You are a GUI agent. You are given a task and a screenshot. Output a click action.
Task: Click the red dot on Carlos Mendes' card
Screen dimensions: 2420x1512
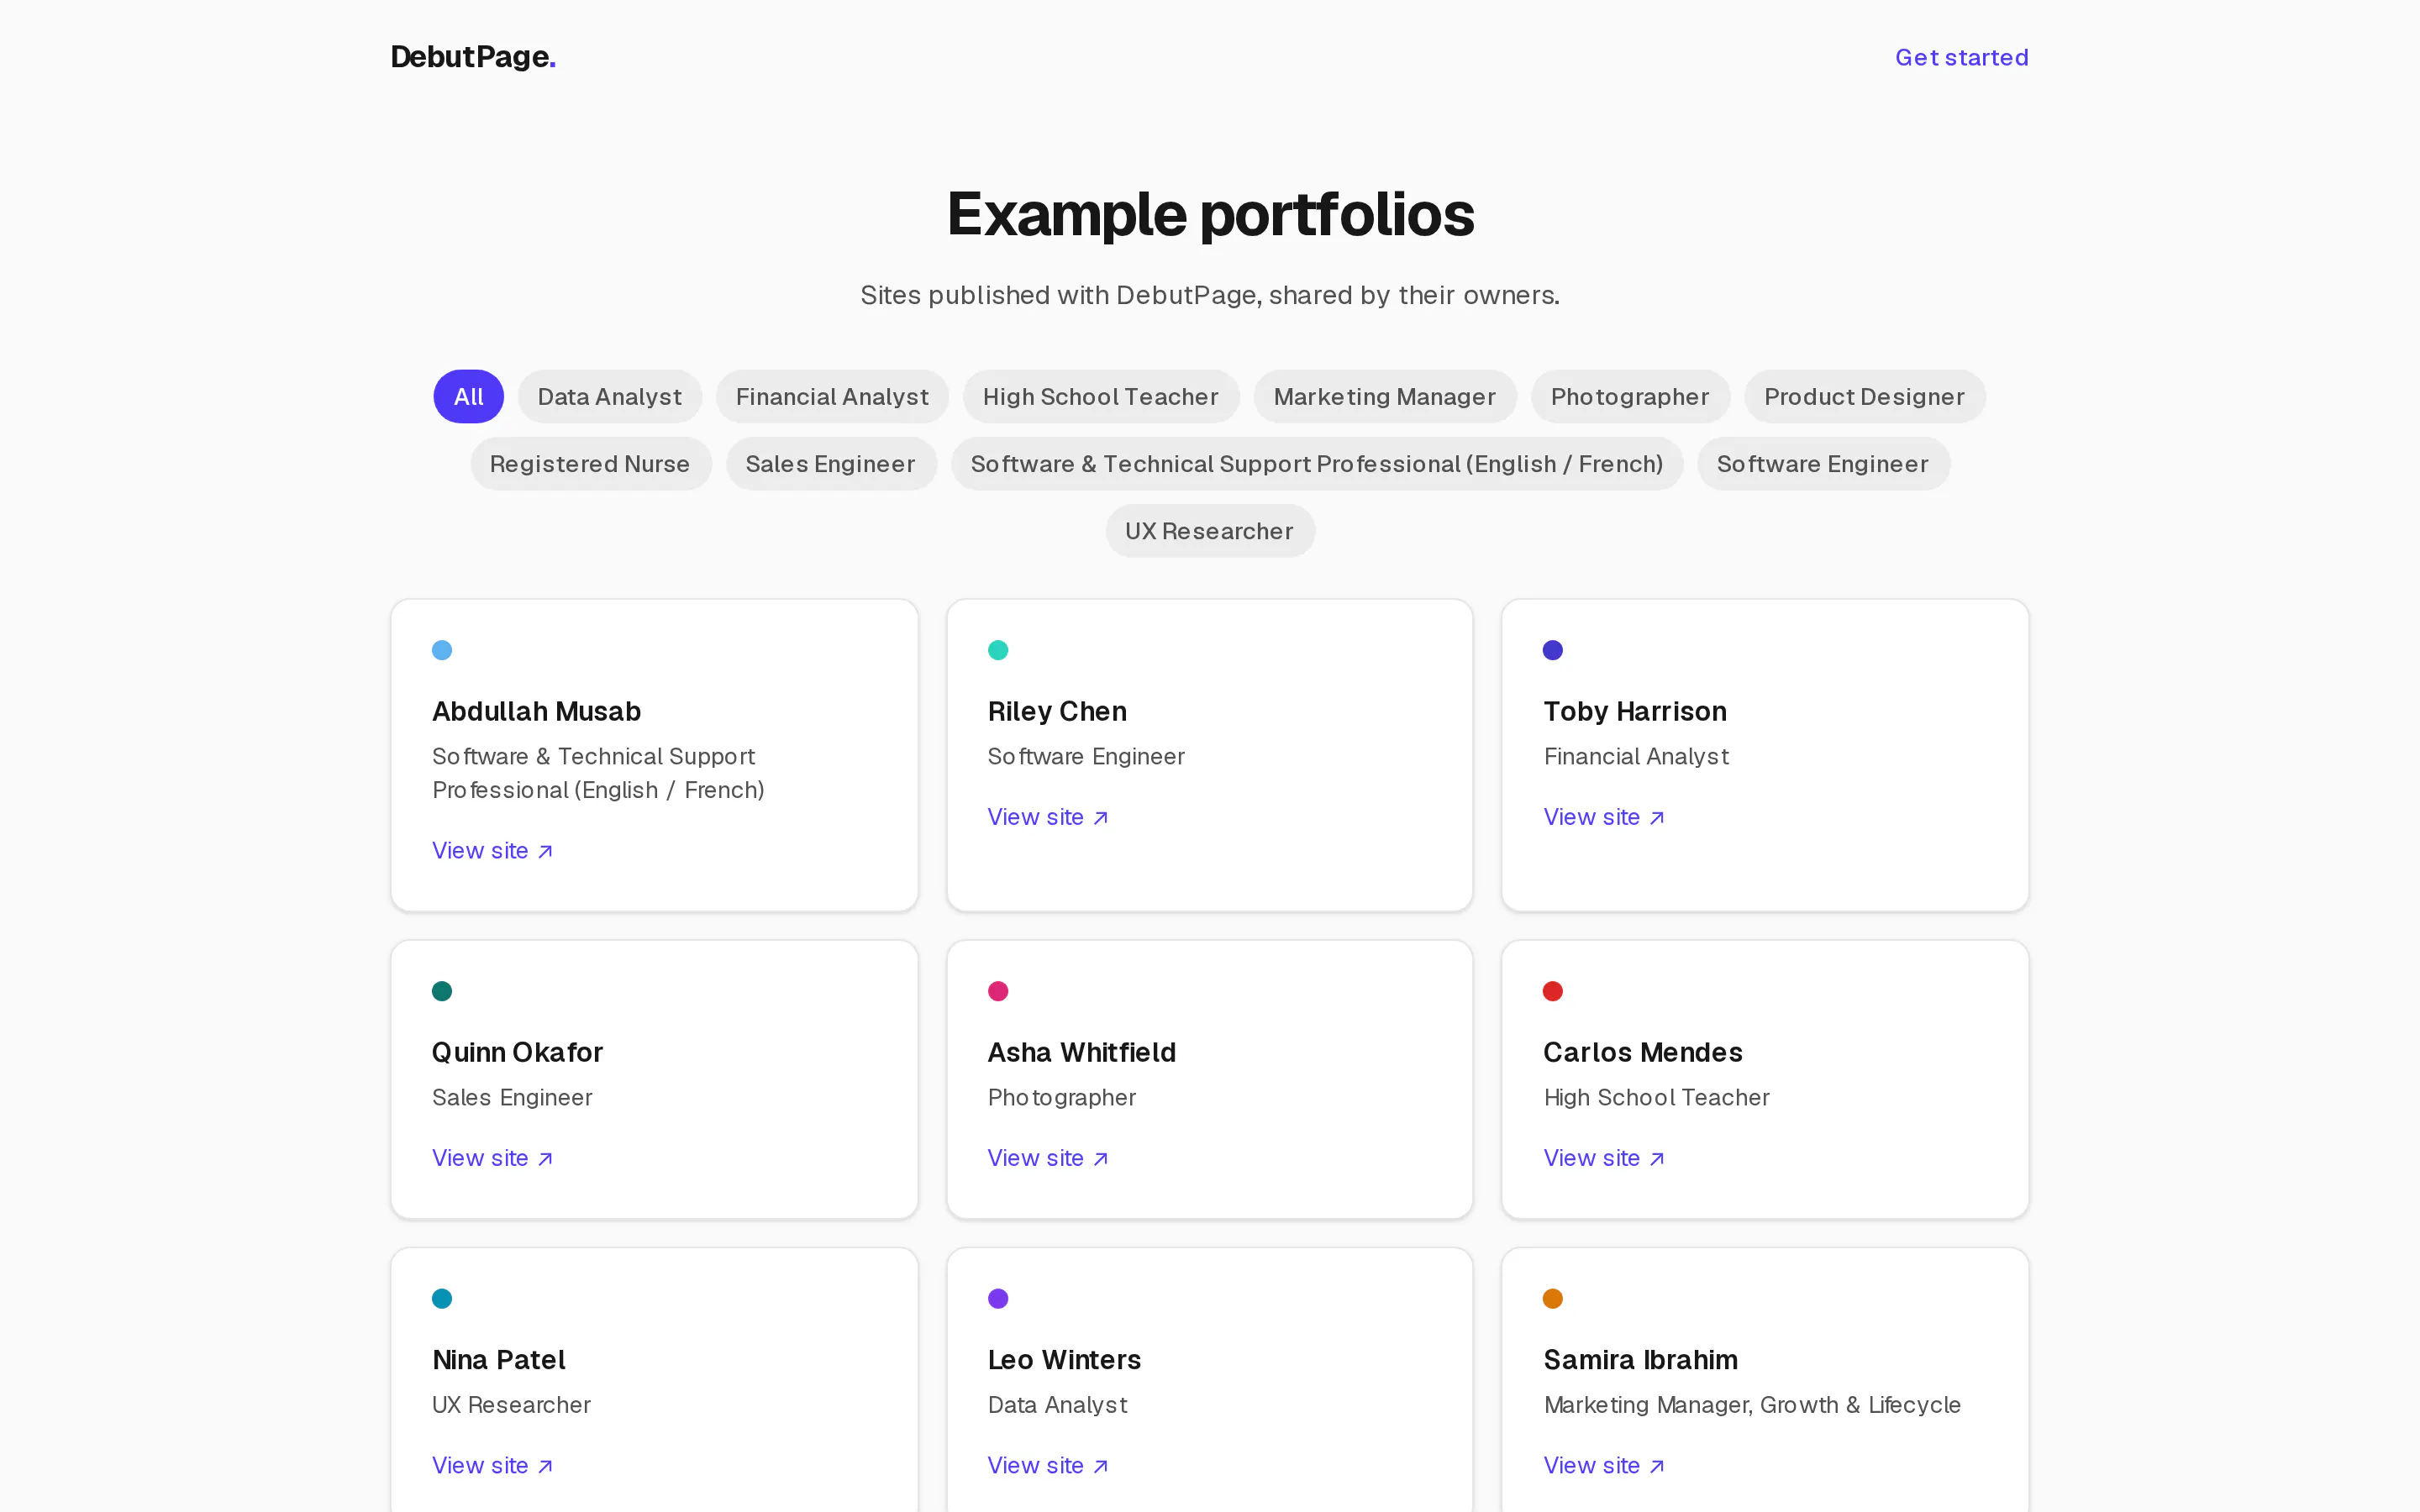1553,991
